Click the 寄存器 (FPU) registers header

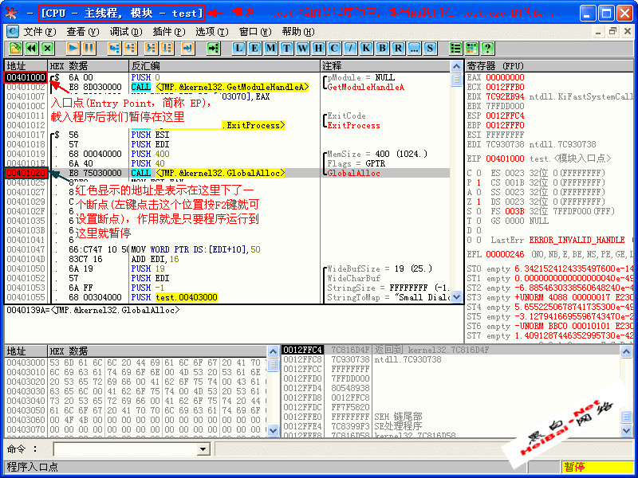(x=550, y=66)
